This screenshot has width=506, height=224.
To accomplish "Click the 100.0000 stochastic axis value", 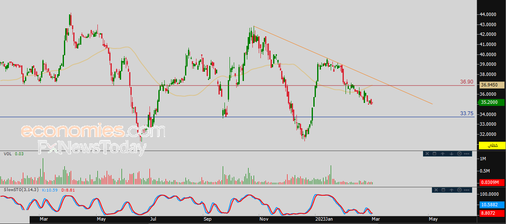I will [x=489, y=194].
